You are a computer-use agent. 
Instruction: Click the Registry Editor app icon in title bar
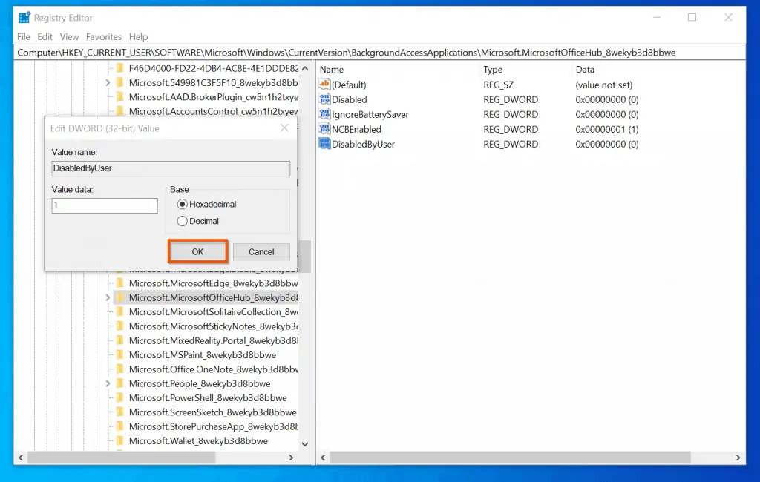24,18
